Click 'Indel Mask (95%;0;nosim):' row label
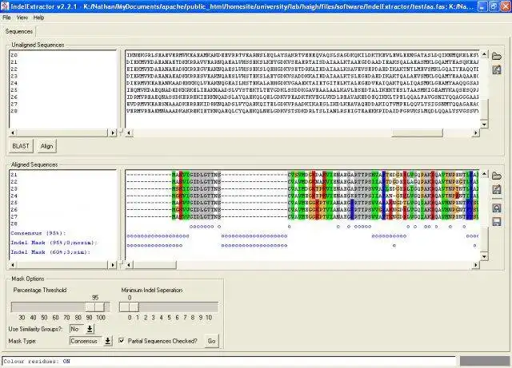The width and height of the screenshot is (512, 368). tap(54, 243)
